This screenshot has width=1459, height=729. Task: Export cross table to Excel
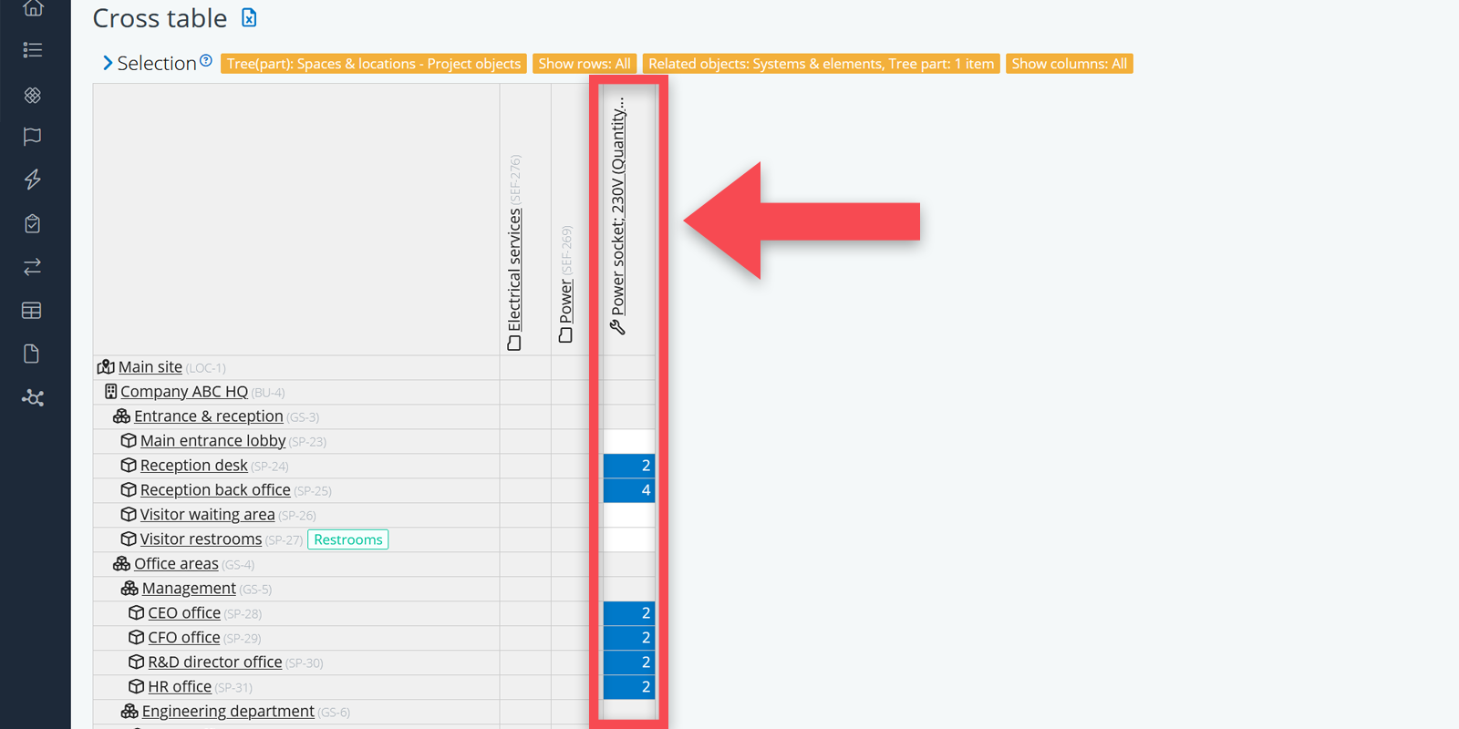tap(249, 17)
